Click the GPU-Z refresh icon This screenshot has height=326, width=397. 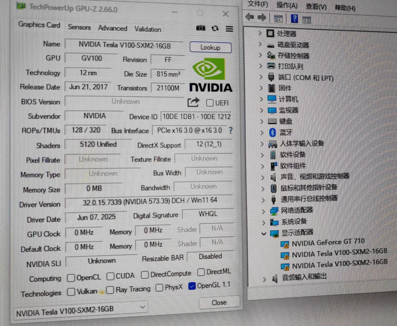click(x=215, y=28)
